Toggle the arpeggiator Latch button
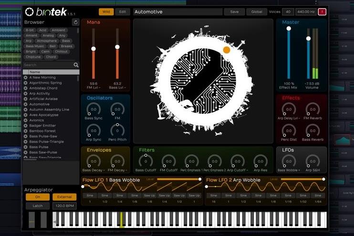 coord(38,206)
